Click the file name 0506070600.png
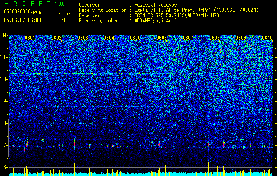 [x=22, y=11]
